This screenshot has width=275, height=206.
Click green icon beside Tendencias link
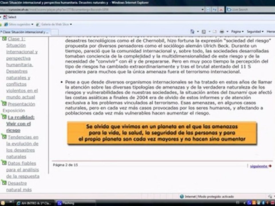(4, 136)
